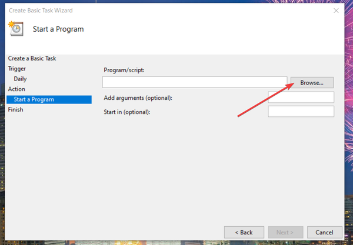Viewport: 353px width, 245px height.
Task: Close the Create Basic Task Wizard window
Action: (337, 10)
